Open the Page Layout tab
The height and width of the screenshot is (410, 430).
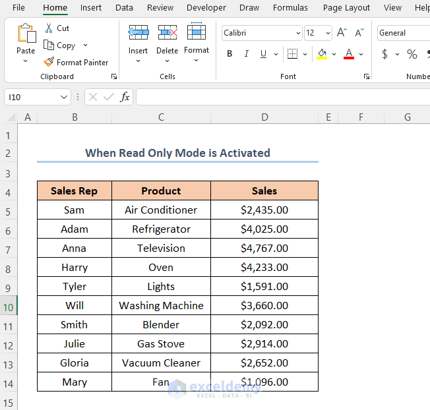click(x=346, y=8)
